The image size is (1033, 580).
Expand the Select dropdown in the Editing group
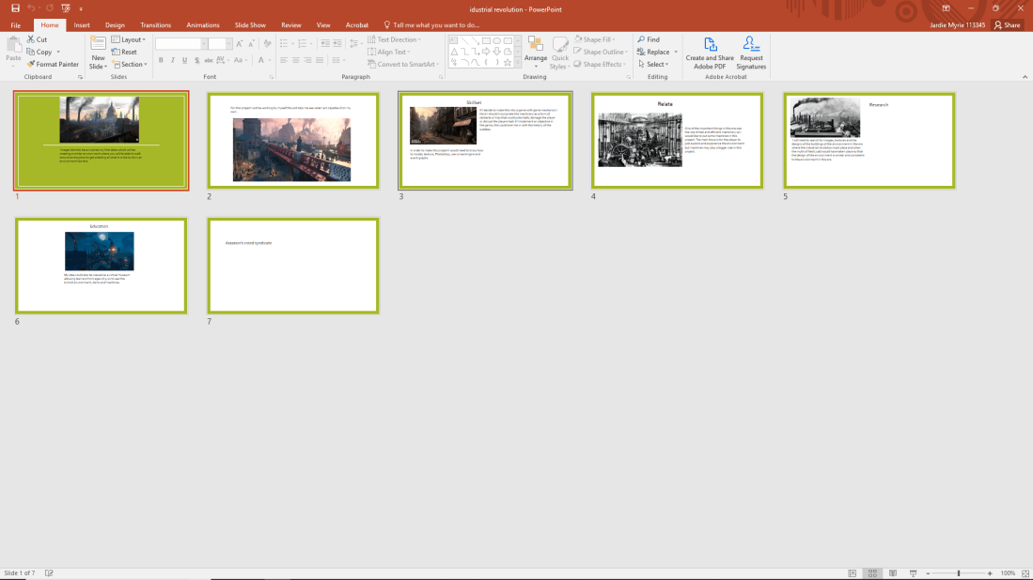click(652, 65)
